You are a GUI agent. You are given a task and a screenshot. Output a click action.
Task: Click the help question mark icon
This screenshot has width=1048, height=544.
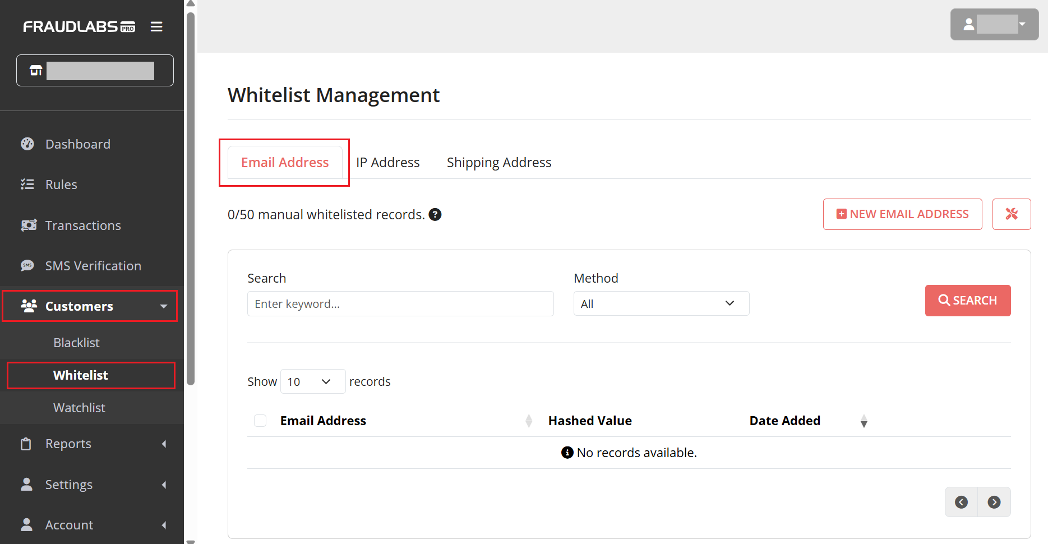[x=435, y=215]
